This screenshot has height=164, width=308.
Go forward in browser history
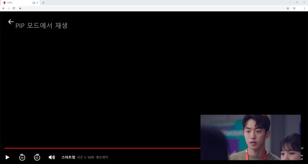pyautogui.click(x=8, y=8)
